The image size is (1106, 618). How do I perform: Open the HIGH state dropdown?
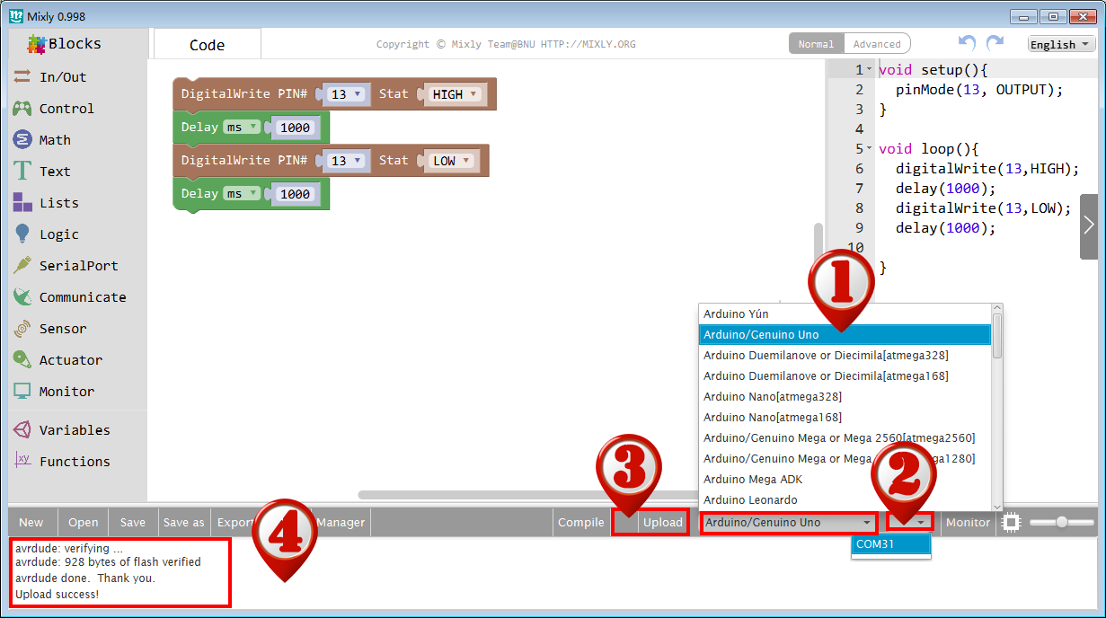[x=455, y=94]
